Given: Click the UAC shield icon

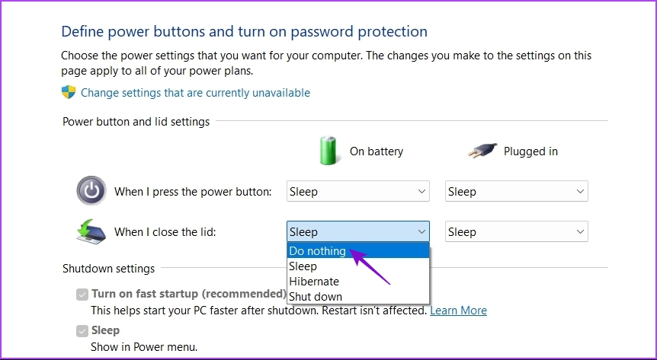Looking at the screenshot, I should pos(69,92).
